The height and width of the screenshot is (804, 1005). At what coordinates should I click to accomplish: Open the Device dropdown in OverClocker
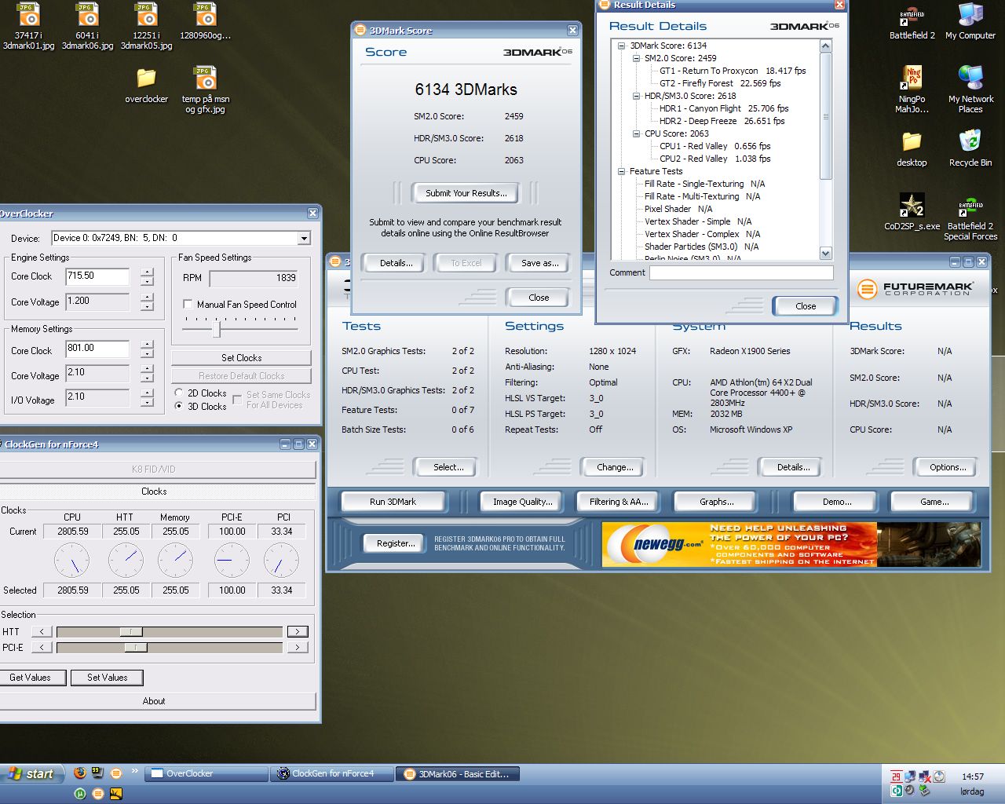(305, 238)
